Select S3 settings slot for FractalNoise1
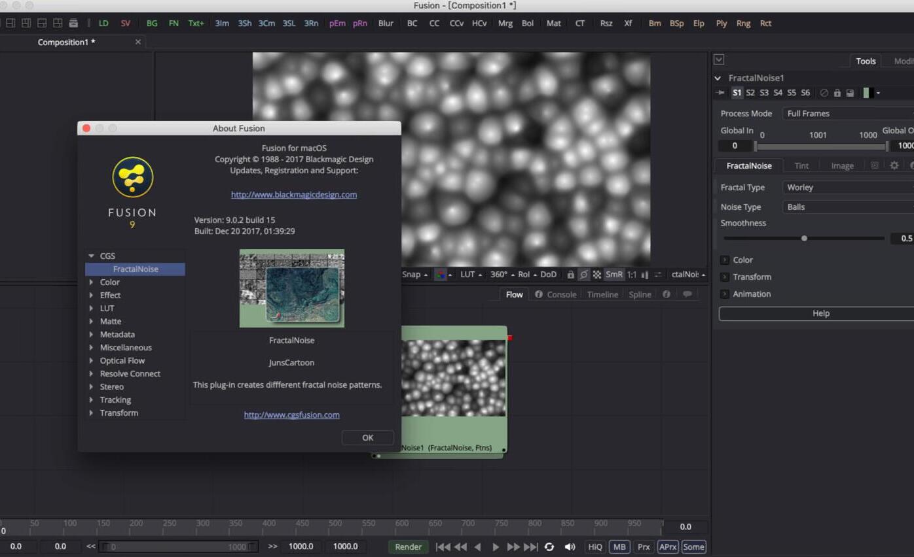This screenshot has width=914, height=557. coord(764,93)
